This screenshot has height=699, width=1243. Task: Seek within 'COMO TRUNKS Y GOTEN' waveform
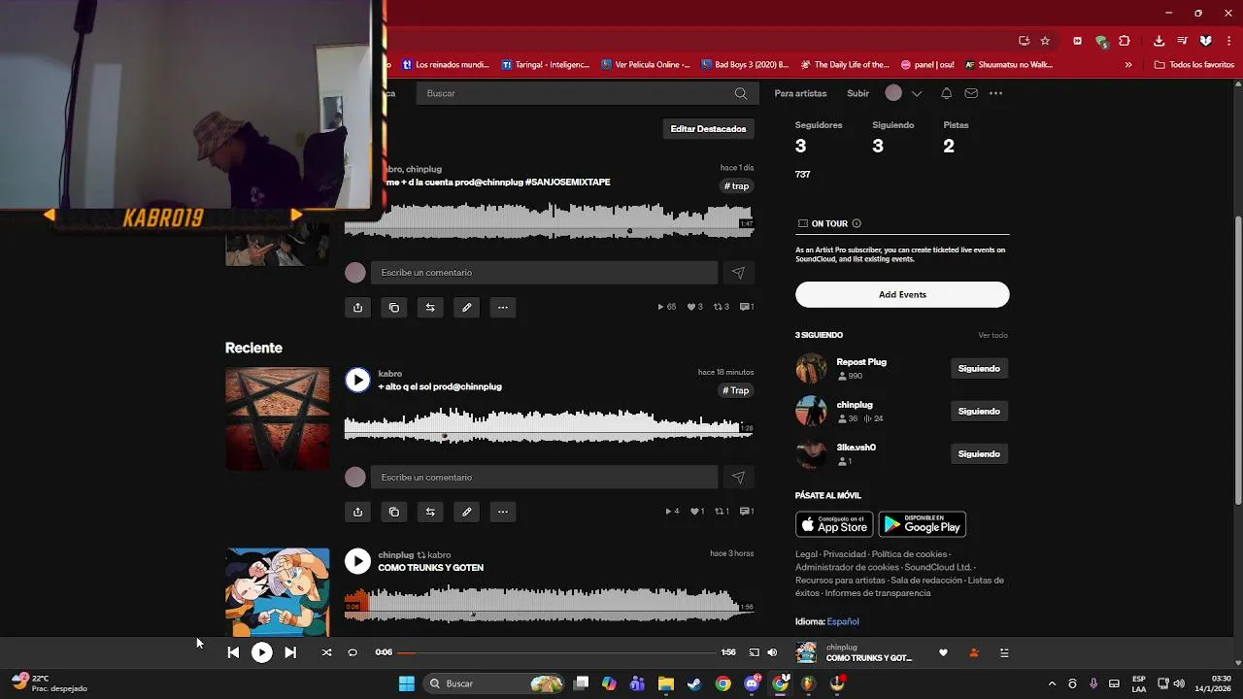tap(549, 606)
